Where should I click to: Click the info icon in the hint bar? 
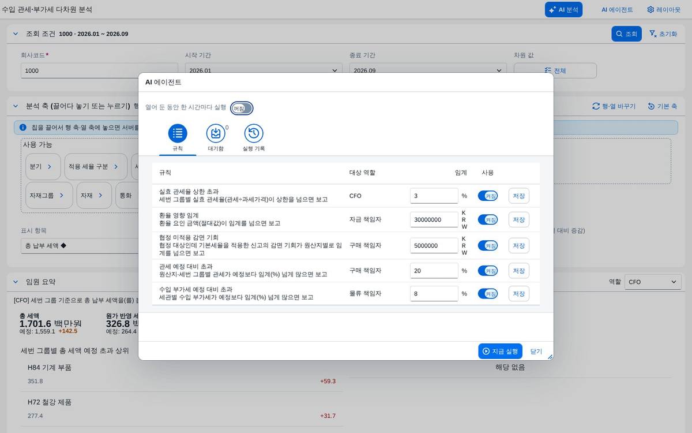22,127
